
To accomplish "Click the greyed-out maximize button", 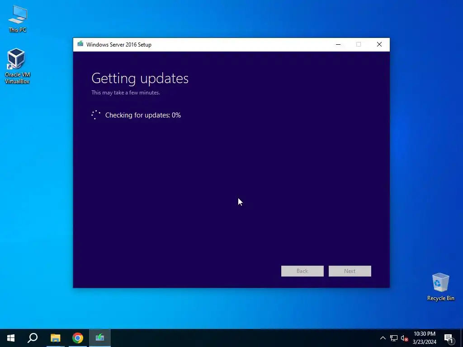I will [359, 45].
